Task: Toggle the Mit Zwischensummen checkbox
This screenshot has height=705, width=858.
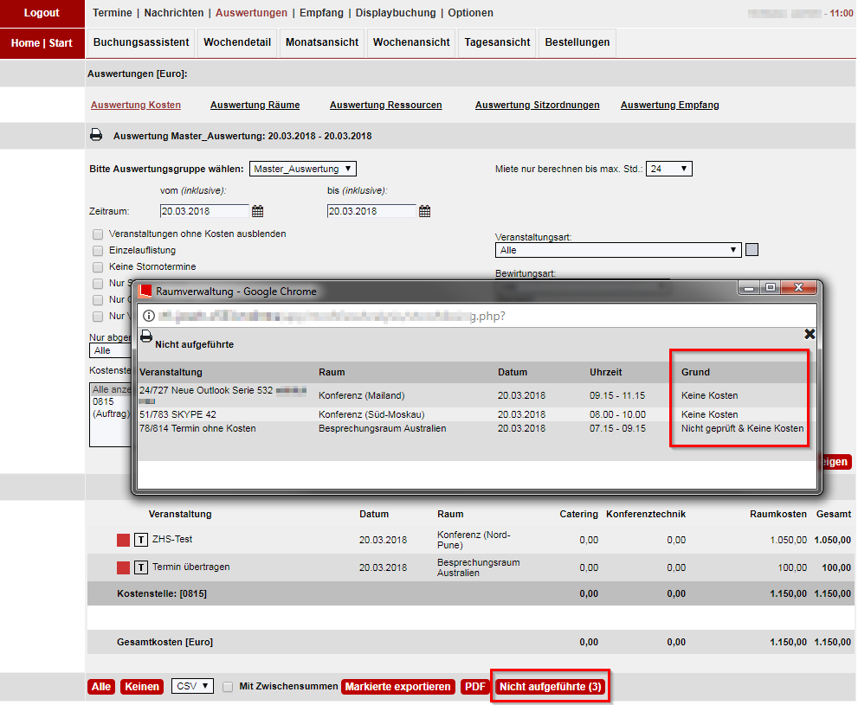Action: click(x=229, y=687)
